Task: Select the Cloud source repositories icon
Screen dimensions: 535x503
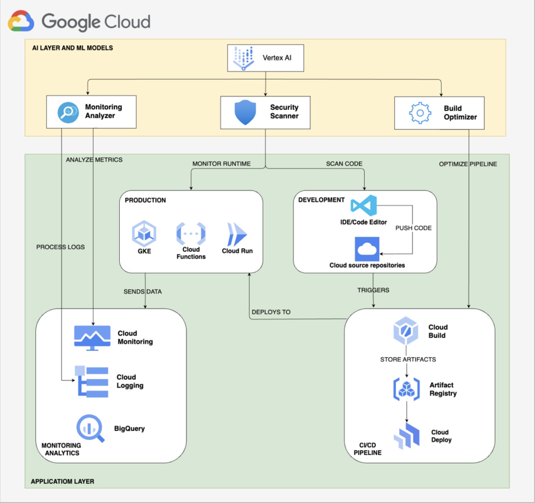Action: pos(367,249)
